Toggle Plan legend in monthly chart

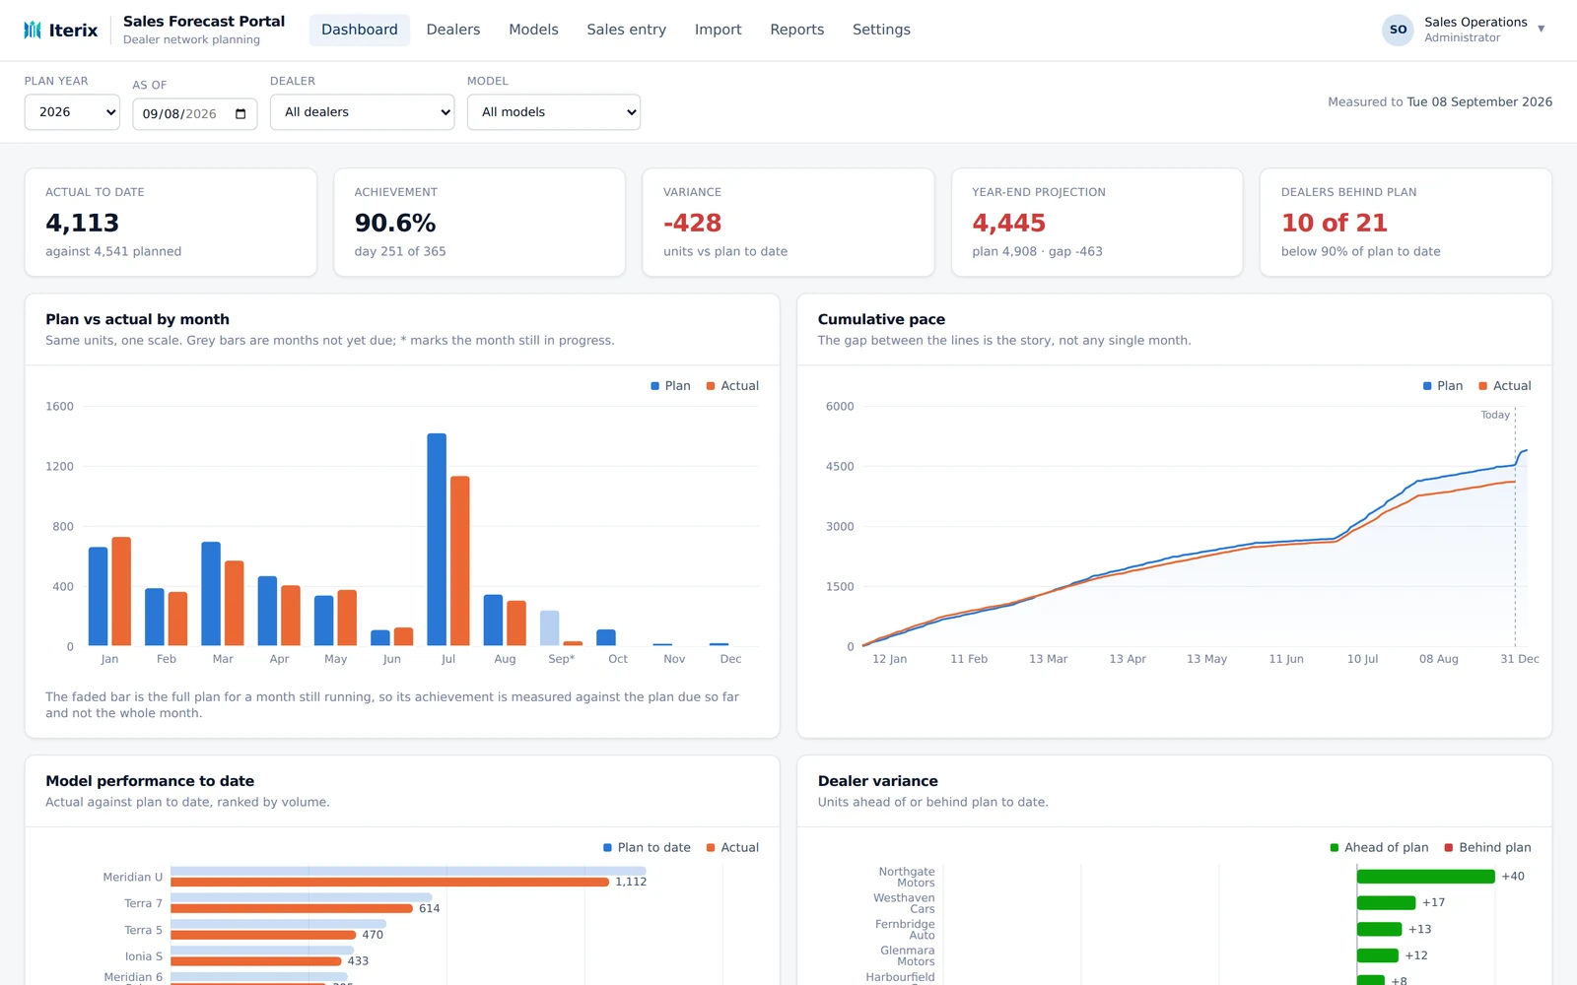click(670, 386)
